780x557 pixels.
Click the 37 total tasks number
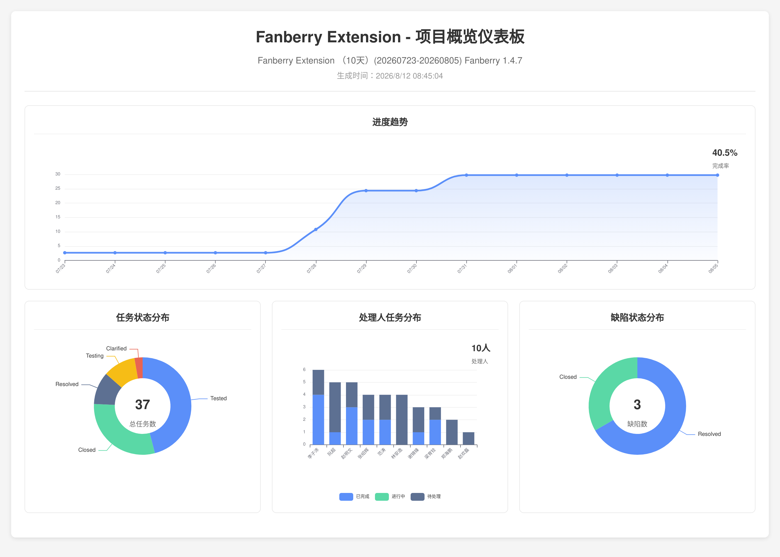[x=142, y=405]
